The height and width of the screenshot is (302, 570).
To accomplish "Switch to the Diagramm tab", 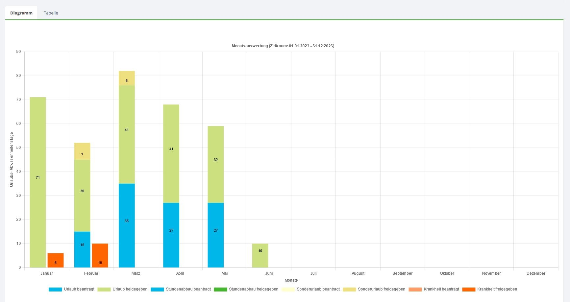I will (21, 13).
